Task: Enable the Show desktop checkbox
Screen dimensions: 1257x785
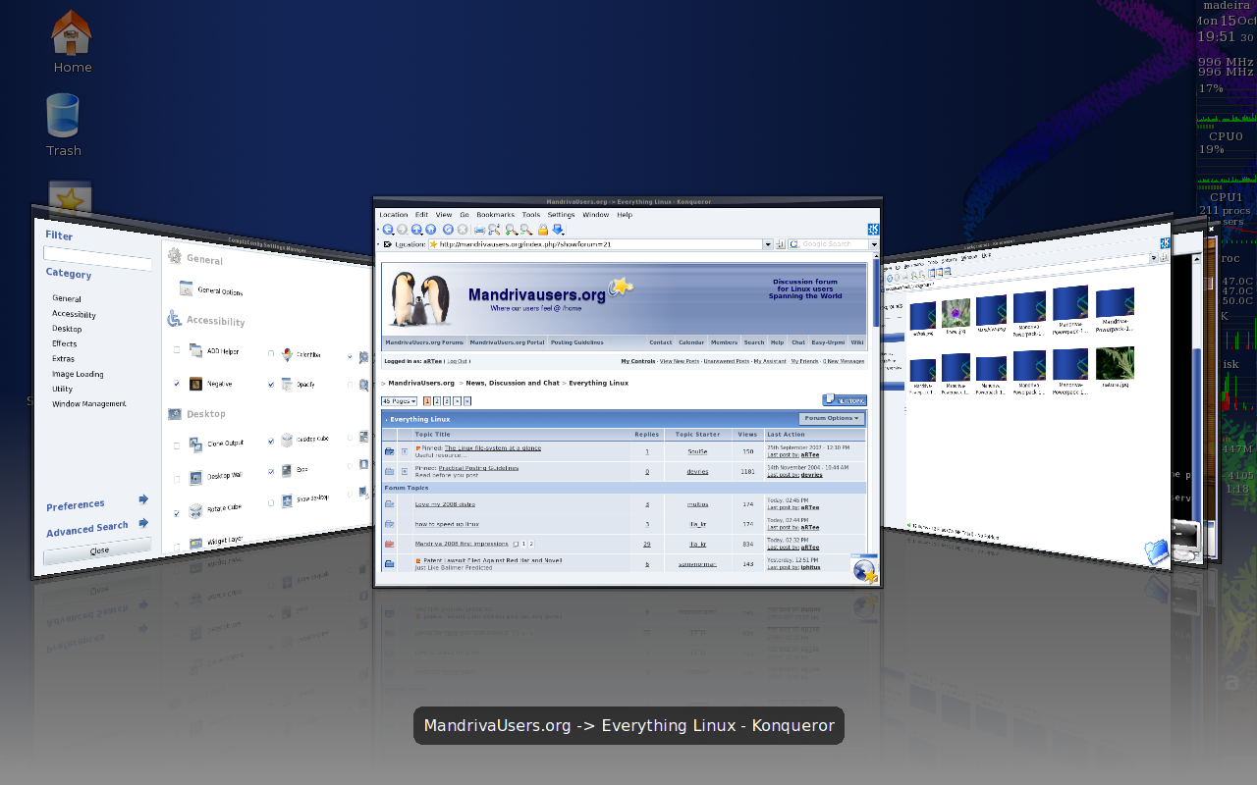Action: pos(271,503)
